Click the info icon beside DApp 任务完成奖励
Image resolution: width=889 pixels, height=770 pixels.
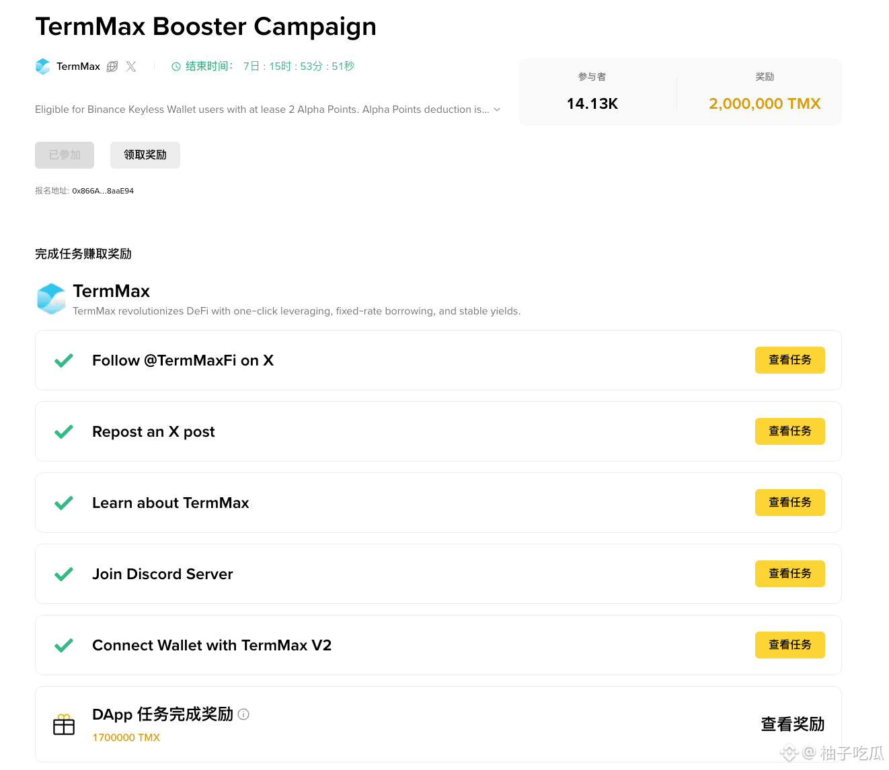click(x=244, y=714)
